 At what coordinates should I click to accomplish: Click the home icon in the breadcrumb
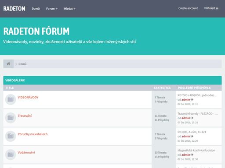[x=8, y=64]
